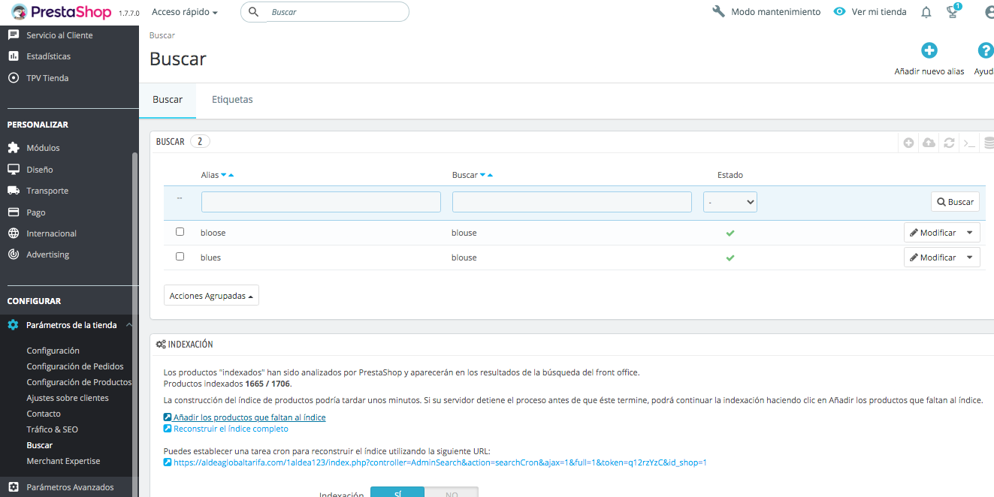Viewport: 994px width, 497px height.
Task: Open Configuración de Productos submenu item
Action: coord(79,382)
